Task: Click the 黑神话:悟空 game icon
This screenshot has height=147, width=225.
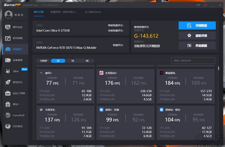Action: click(x=162, y=110)
